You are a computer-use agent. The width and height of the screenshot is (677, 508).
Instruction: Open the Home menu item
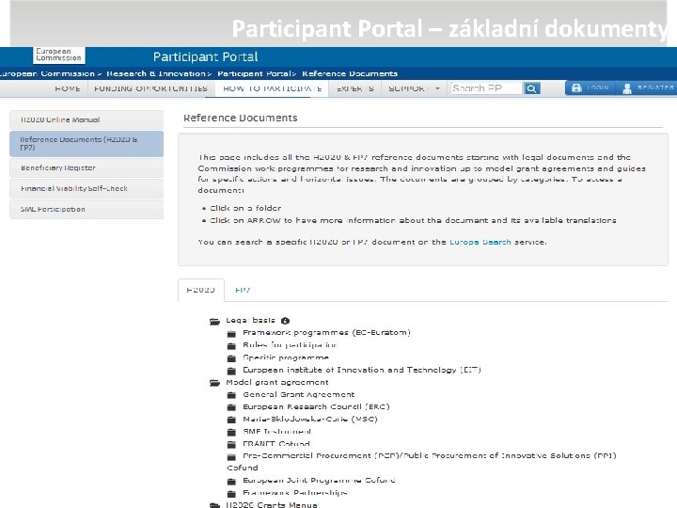[x=68, y=88]
